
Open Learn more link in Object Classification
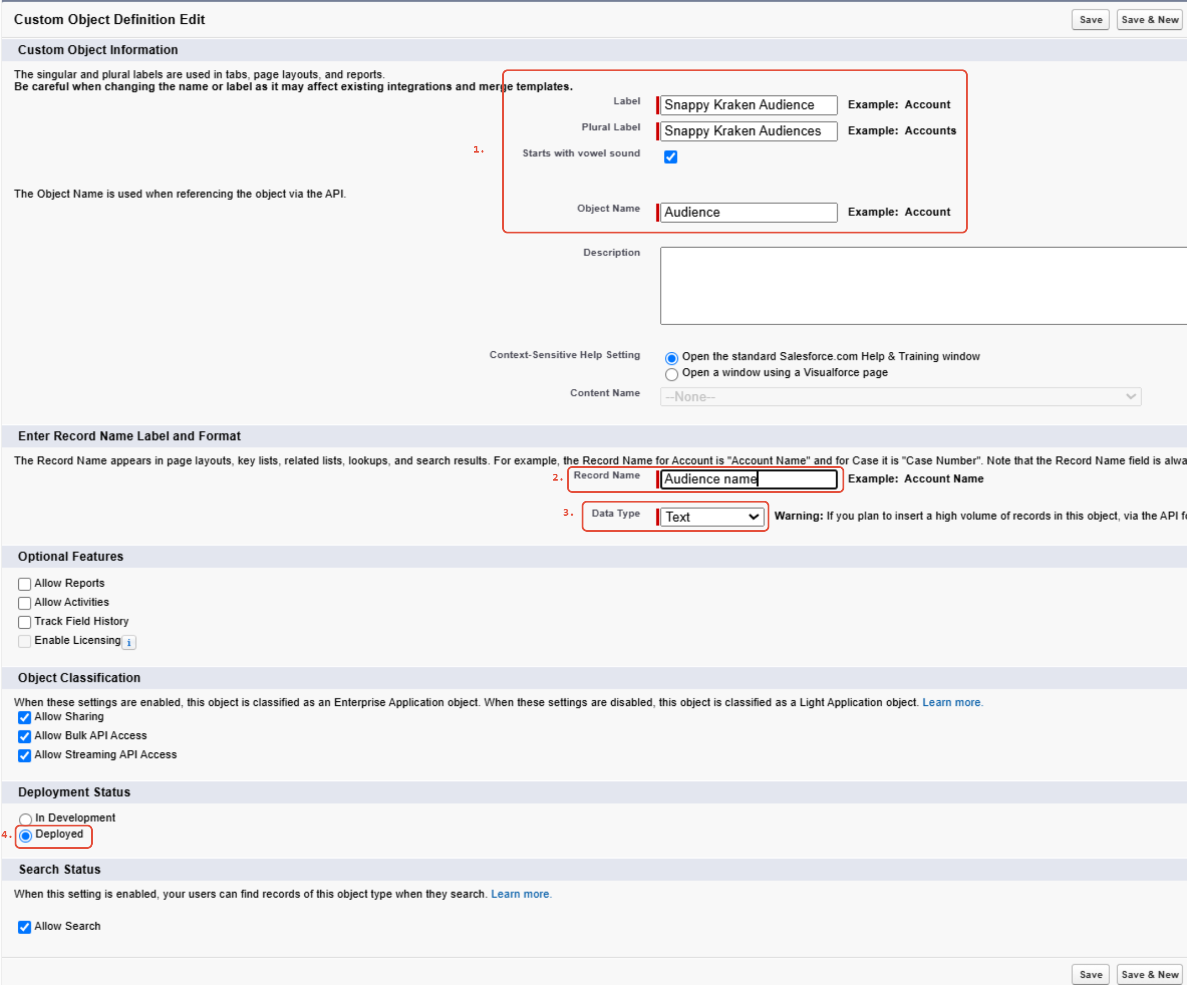coord(951,703)
